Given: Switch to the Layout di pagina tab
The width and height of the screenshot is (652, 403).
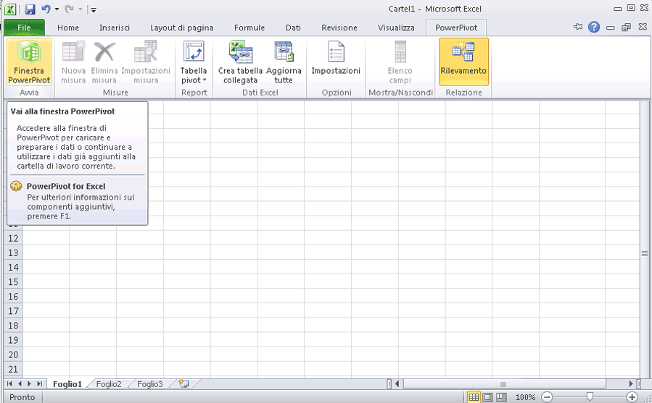Looking at the screenshot, I should pyautogui.click(x=182, y=27).
